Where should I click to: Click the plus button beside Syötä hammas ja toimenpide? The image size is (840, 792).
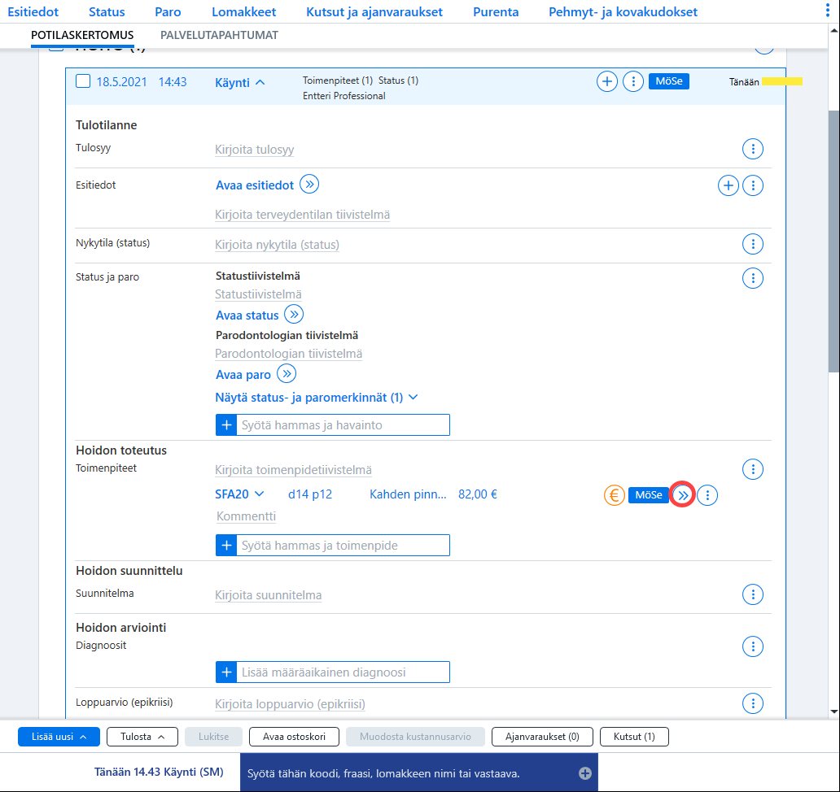point(226,546)
